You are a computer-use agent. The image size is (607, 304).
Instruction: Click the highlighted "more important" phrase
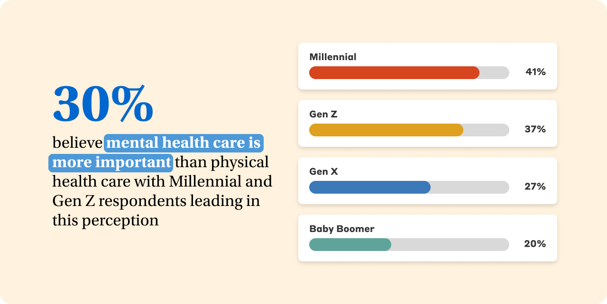111,162
